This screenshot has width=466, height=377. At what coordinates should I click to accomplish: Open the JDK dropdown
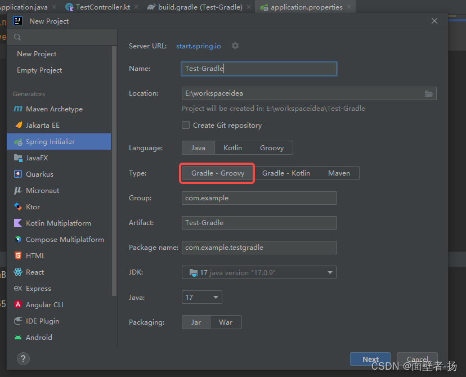[259, 272]
